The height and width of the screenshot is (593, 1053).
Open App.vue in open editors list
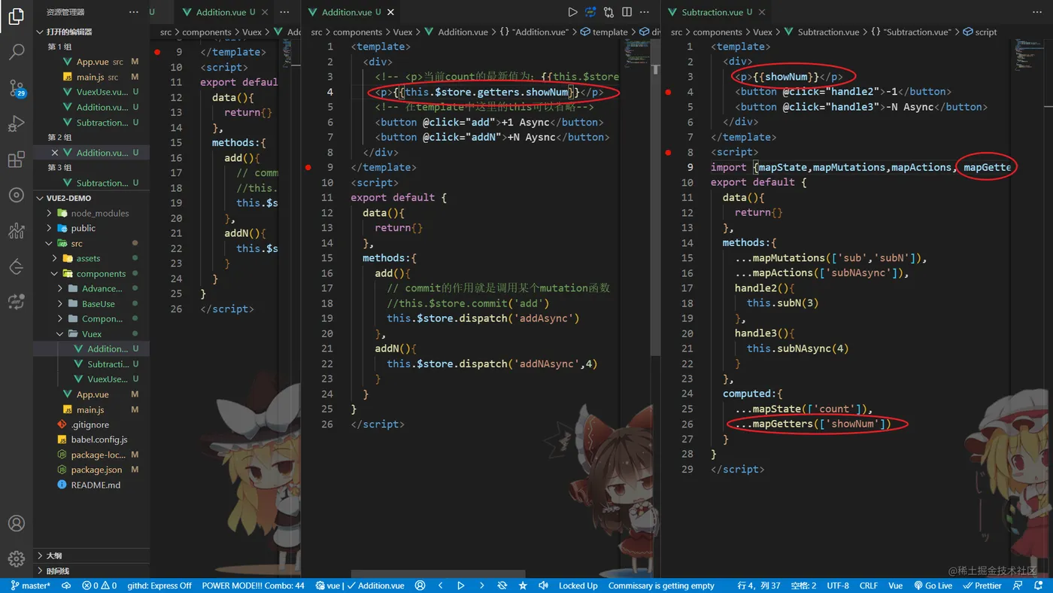(91, 62)
